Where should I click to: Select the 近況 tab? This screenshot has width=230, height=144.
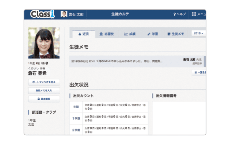tap(83, 34)
